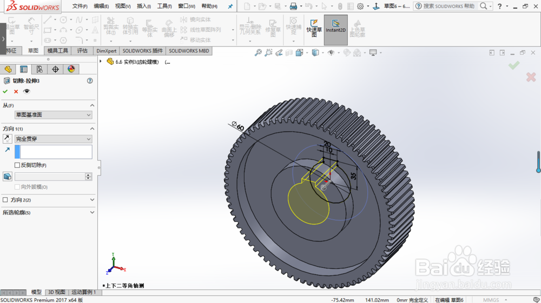Image resolution: width=541 pixels, height=303 pixels.
Task: Open the Options gear icon
Action: (360, 6)
